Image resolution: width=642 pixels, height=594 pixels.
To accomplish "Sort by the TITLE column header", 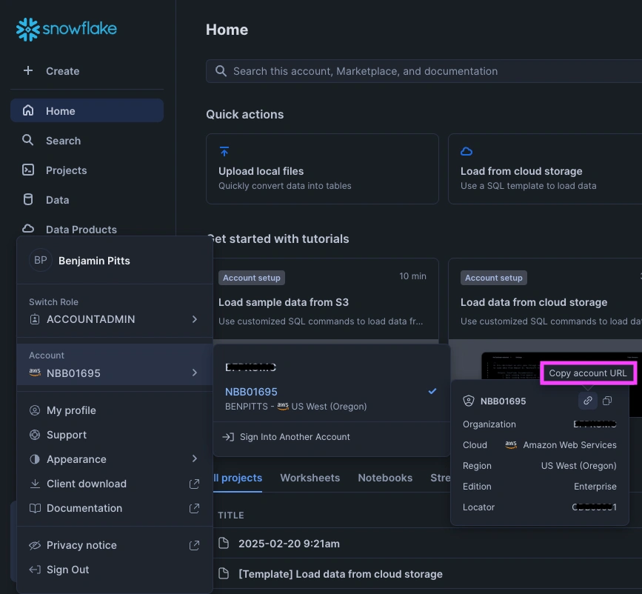I will coord(231,515).
